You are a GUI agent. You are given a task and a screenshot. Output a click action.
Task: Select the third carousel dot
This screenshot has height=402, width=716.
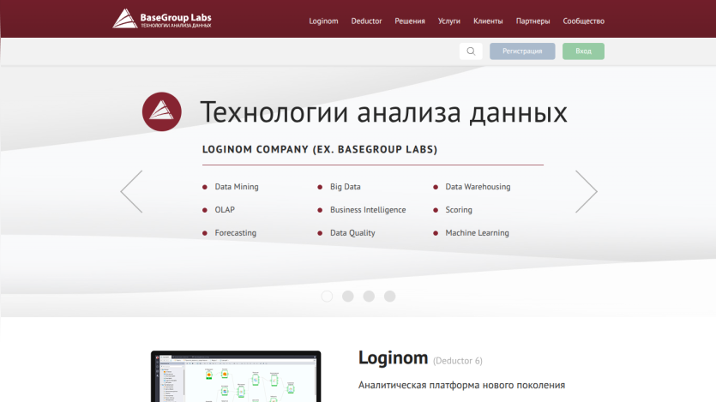click(369, 296)
